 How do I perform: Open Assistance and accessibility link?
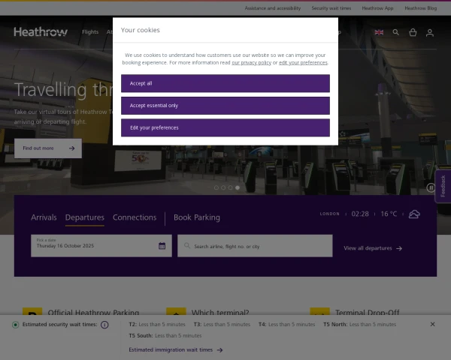tap(273, 8)
